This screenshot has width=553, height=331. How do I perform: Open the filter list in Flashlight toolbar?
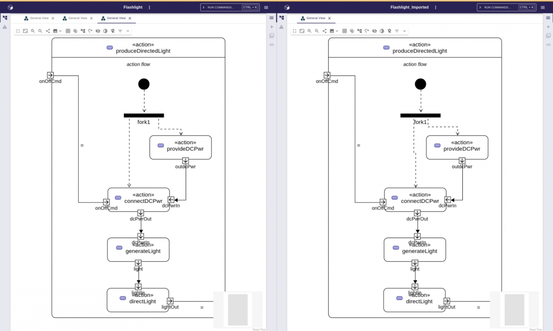[120, 31]
